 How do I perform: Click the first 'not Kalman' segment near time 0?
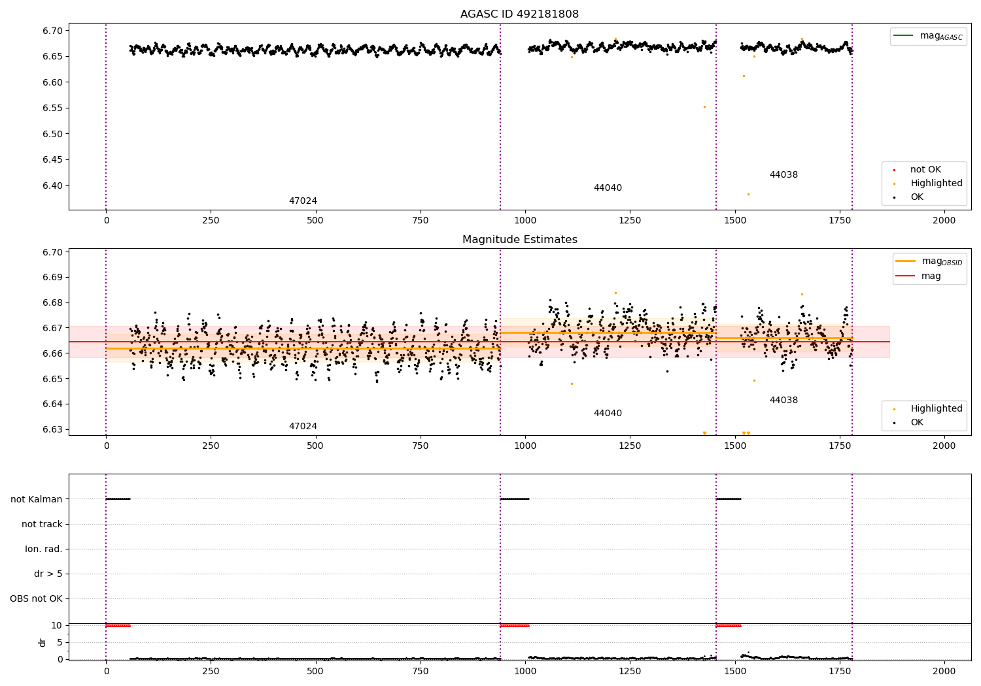pyautogui.click(x=118, y=499)
